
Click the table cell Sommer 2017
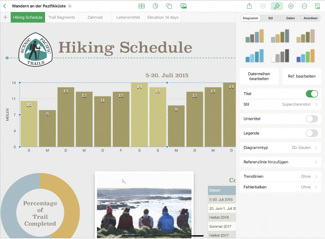coord(222,226)
